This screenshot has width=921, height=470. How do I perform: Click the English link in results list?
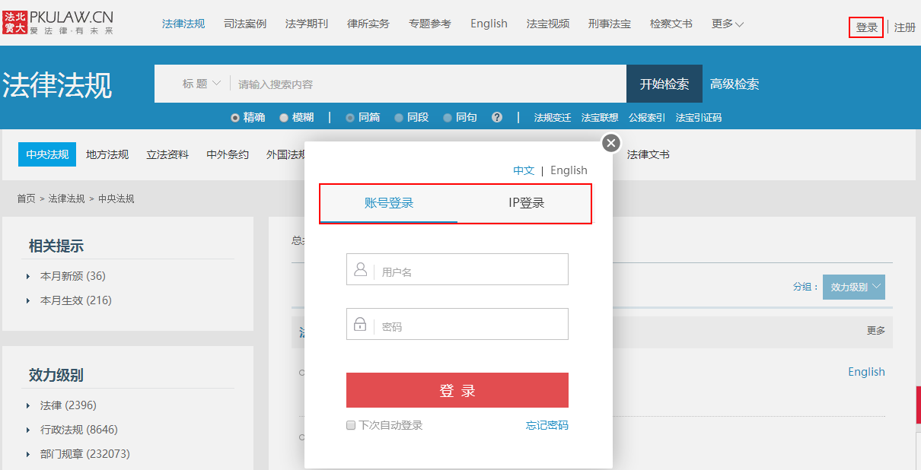tap(867, 371)
